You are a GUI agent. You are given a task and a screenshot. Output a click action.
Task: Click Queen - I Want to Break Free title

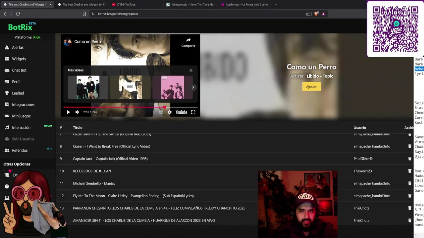point(112,146)
